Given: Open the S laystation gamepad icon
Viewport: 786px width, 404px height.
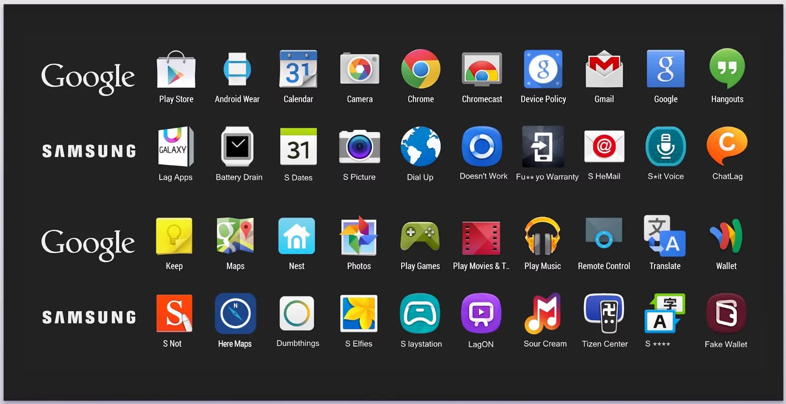Looking at the screenshot, I should [420, 313].
